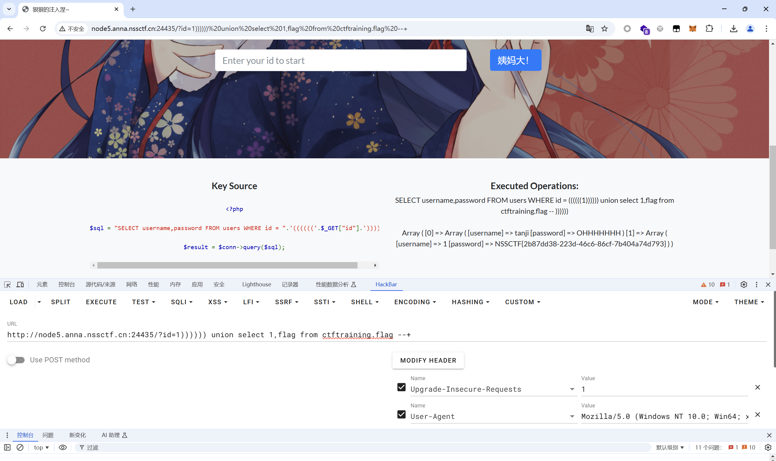Open the extensions puzzle menu
The width and height of the screenshot is (776, 461).
click(709, 28)
